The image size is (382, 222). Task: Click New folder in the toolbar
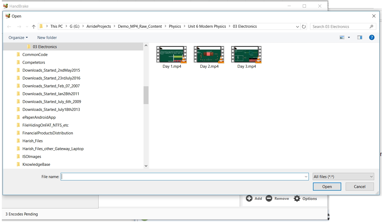tap(47, 38)
